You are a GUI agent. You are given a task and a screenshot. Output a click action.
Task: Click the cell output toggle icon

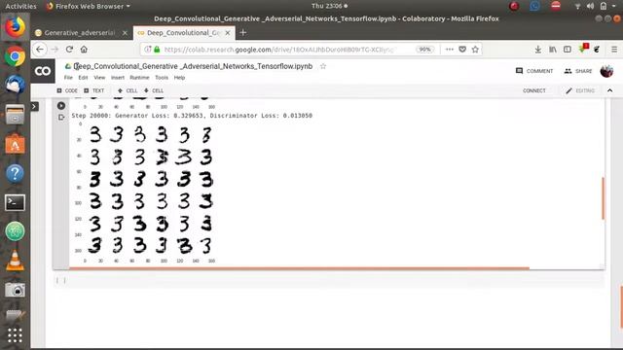tap(60, 117)
